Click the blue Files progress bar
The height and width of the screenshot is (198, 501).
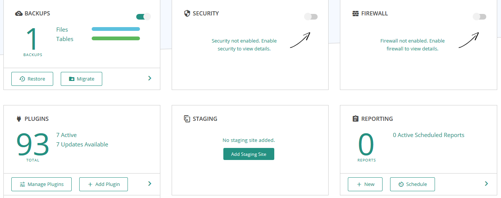pos(116,29)
